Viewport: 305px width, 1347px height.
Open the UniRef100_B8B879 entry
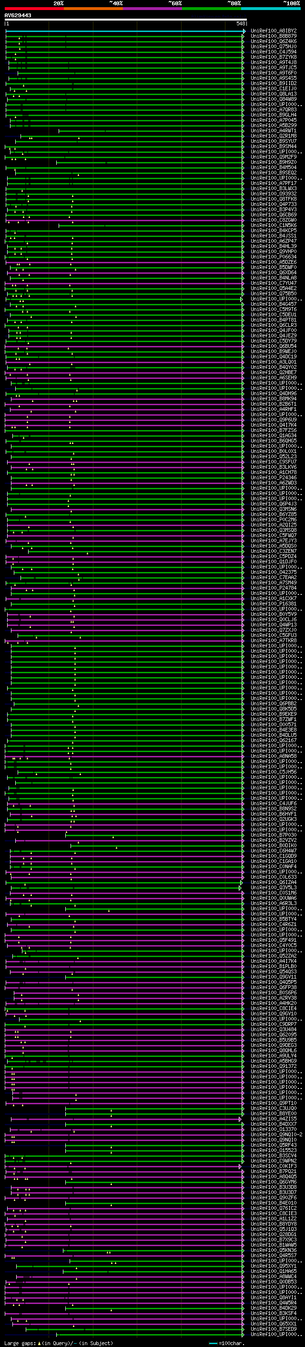[x=274, y=36]
